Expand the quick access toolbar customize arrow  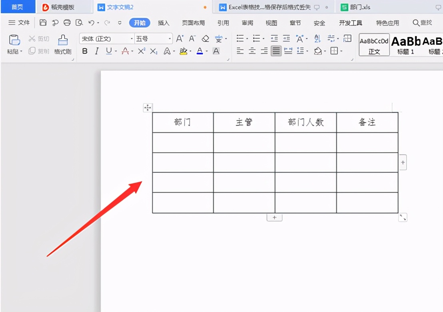click(x=120, y=23)
